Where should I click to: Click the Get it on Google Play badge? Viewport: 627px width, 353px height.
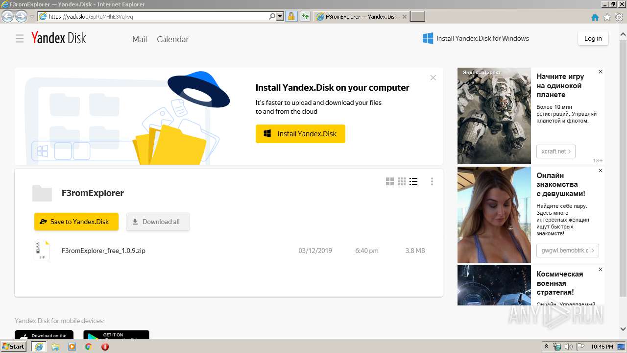116,335
